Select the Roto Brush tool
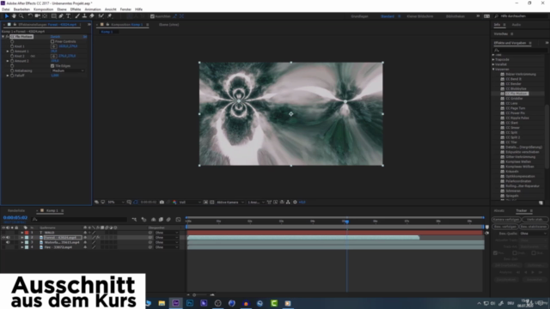Viewport: 550px width, 309px height. tap(101, 16)
